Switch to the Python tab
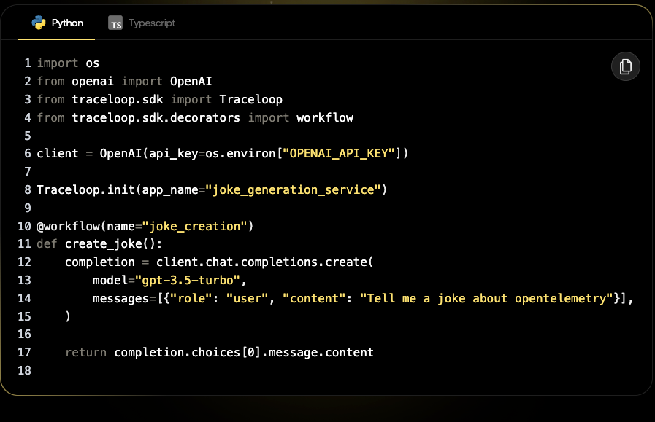The height and width of the screenshot is (422, 655). pyautogui.click(x=57, y=23)
